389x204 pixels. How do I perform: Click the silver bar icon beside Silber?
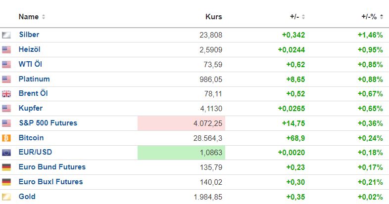6,35
